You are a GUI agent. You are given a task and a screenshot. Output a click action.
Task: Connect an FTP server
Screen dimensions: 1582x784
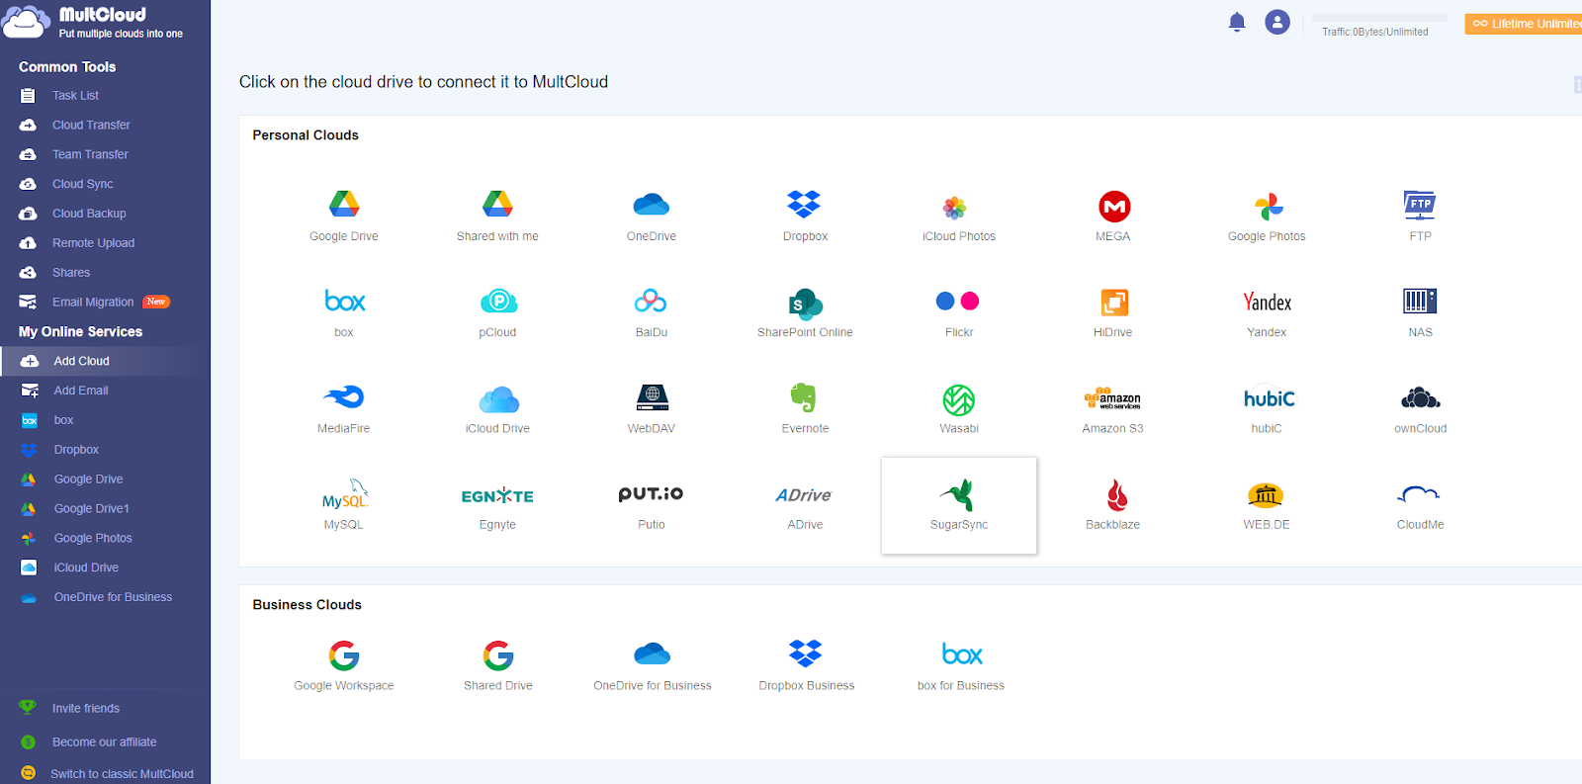coord(1420,205)
